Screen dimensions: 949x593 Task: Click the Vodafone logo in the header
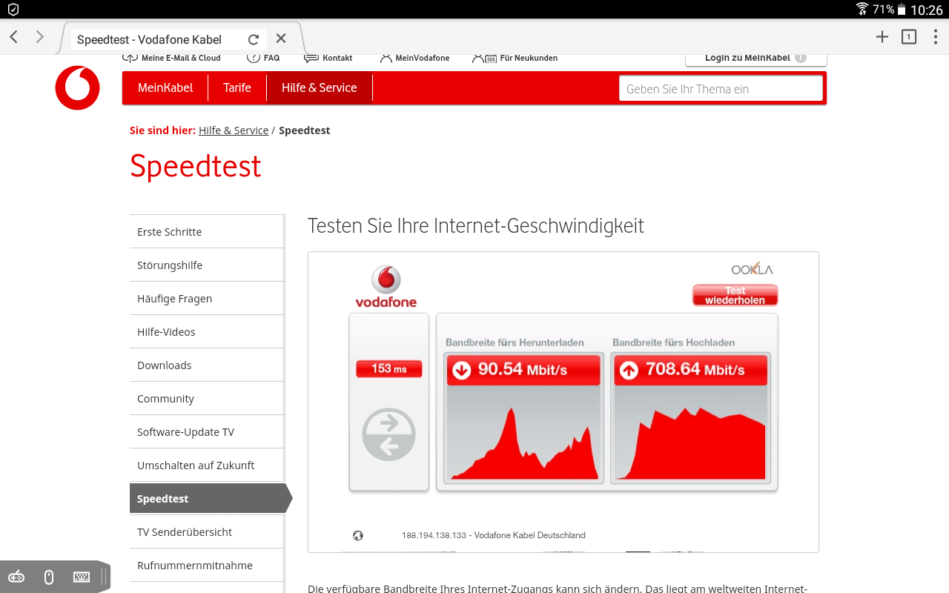pos(77,87)
